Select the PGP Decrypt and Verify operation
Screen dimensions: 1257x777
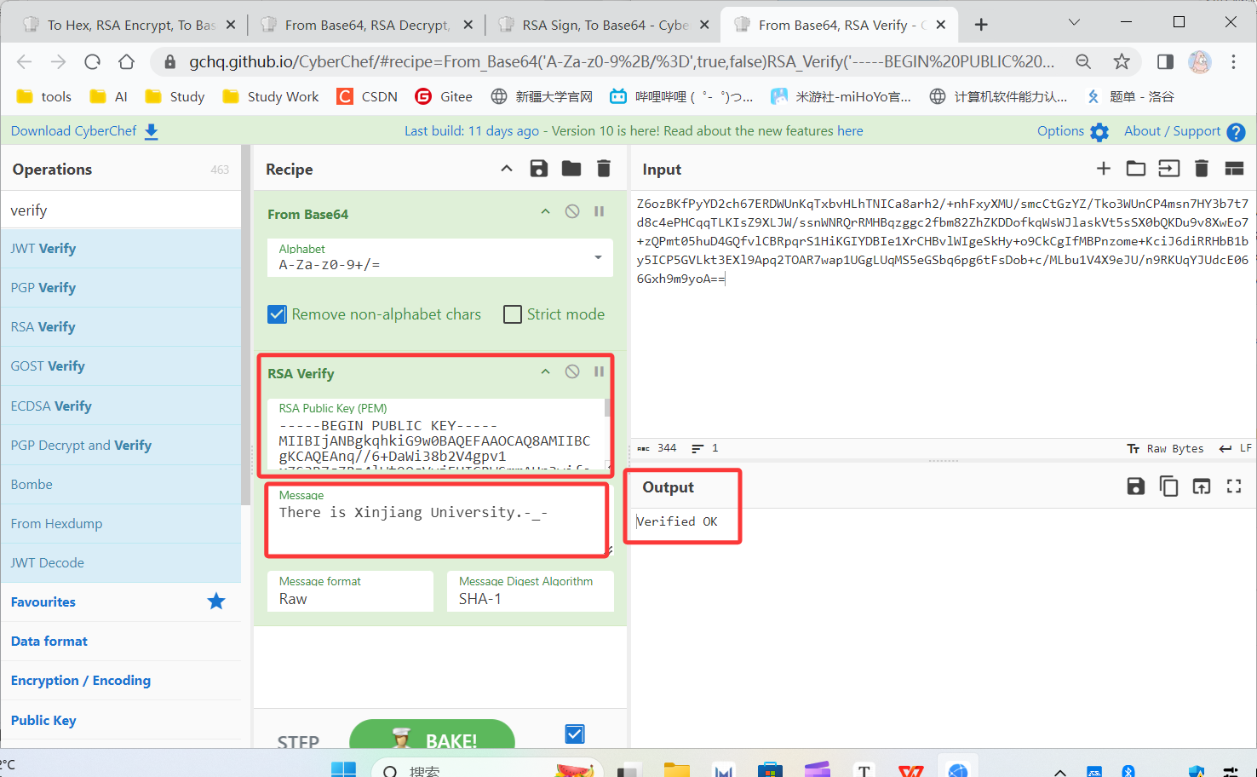[121, 445]
